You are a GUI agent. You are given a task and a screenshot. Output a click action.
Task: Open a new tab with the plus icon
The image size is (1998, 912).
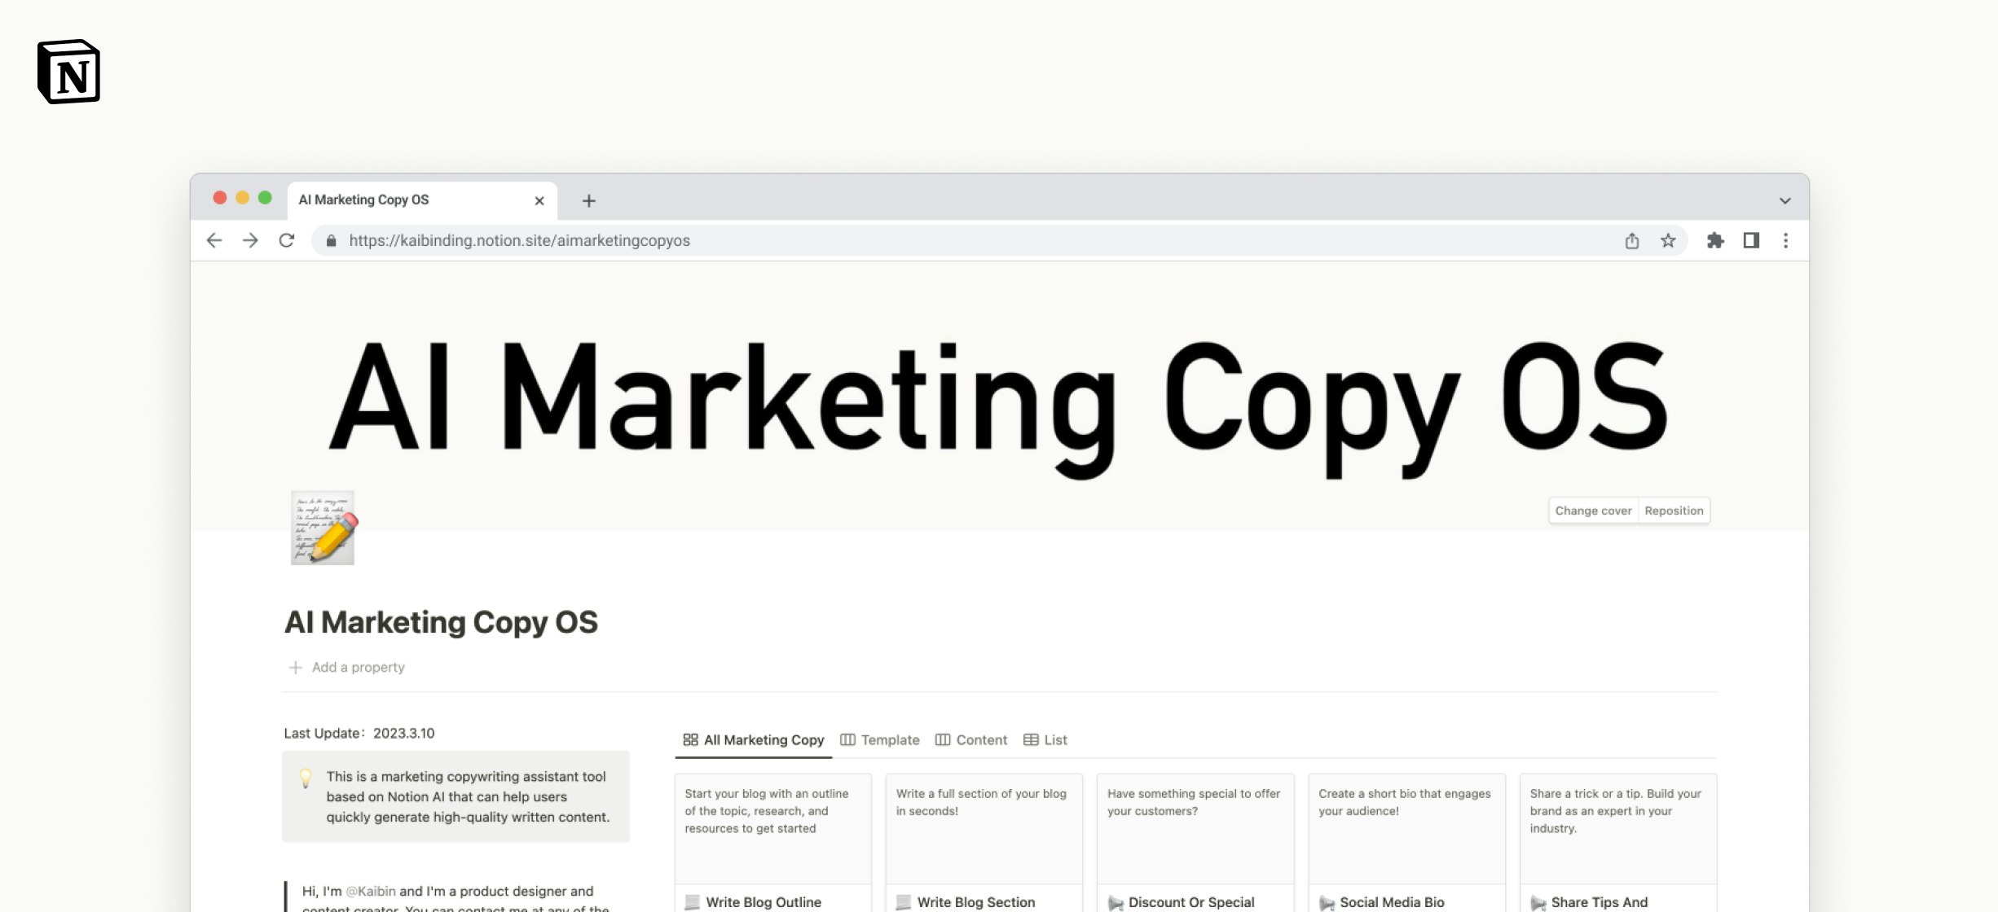click(x=588, y=200)
